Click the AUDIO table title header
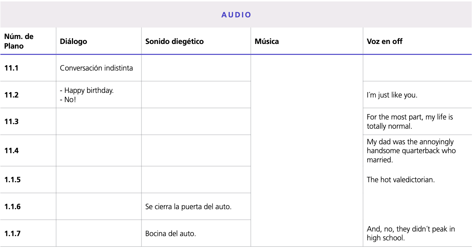473x251 pixels. pyautogui.click(x=236, y=15)
